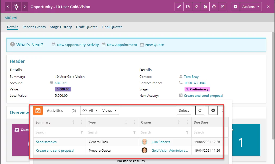Open Create and send proposal in Next Activity
Image resolution: width=275 pixels, height=164 pixels.
coord(204,96)
